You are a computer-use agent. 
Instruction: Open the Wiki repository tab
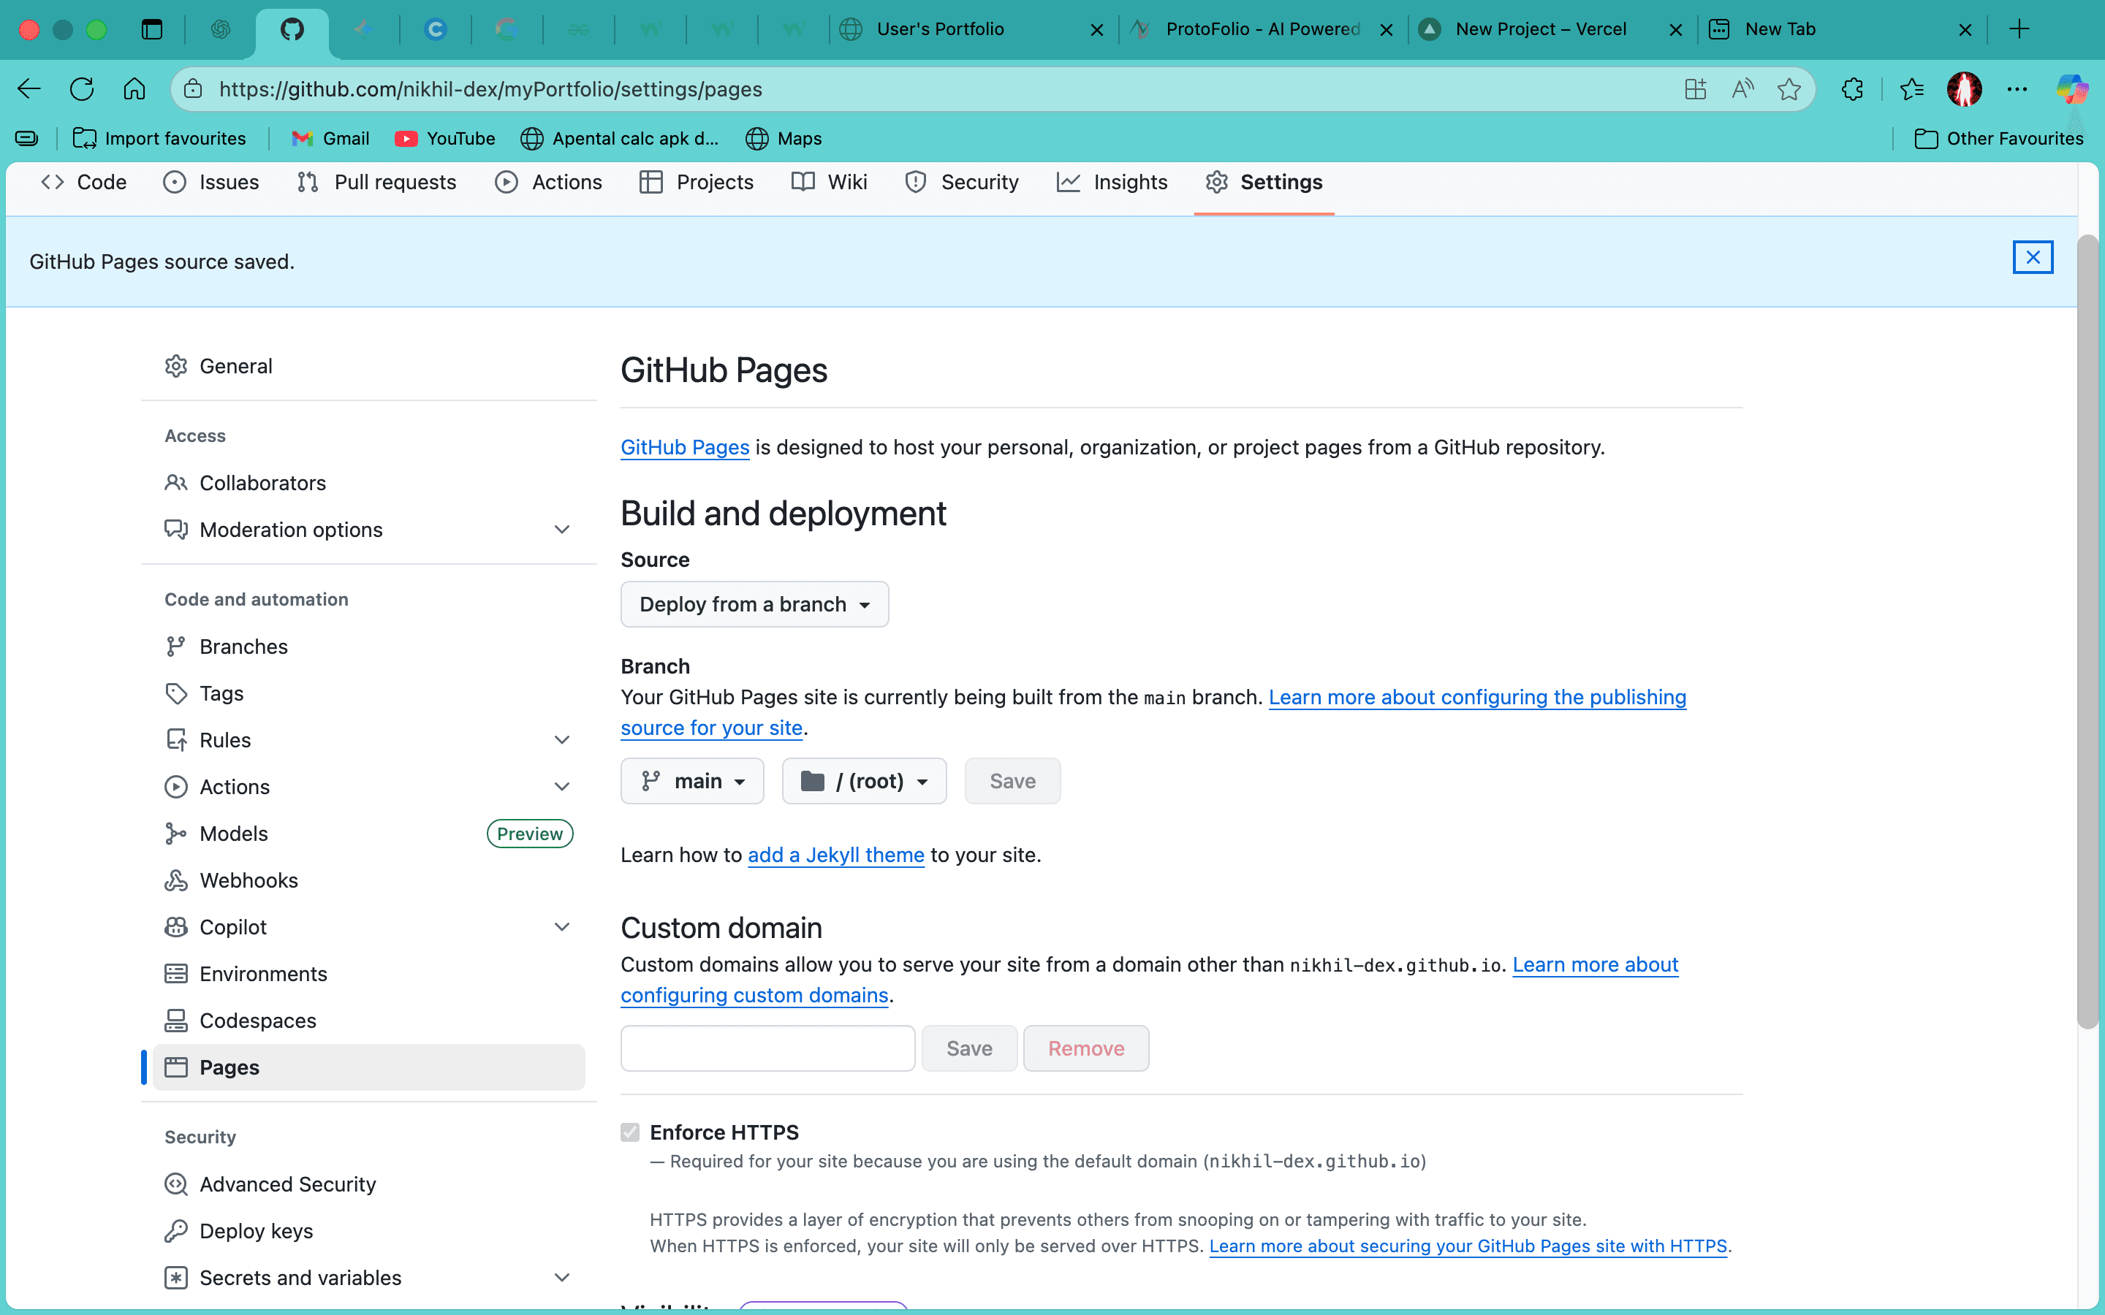click(830, 182)
